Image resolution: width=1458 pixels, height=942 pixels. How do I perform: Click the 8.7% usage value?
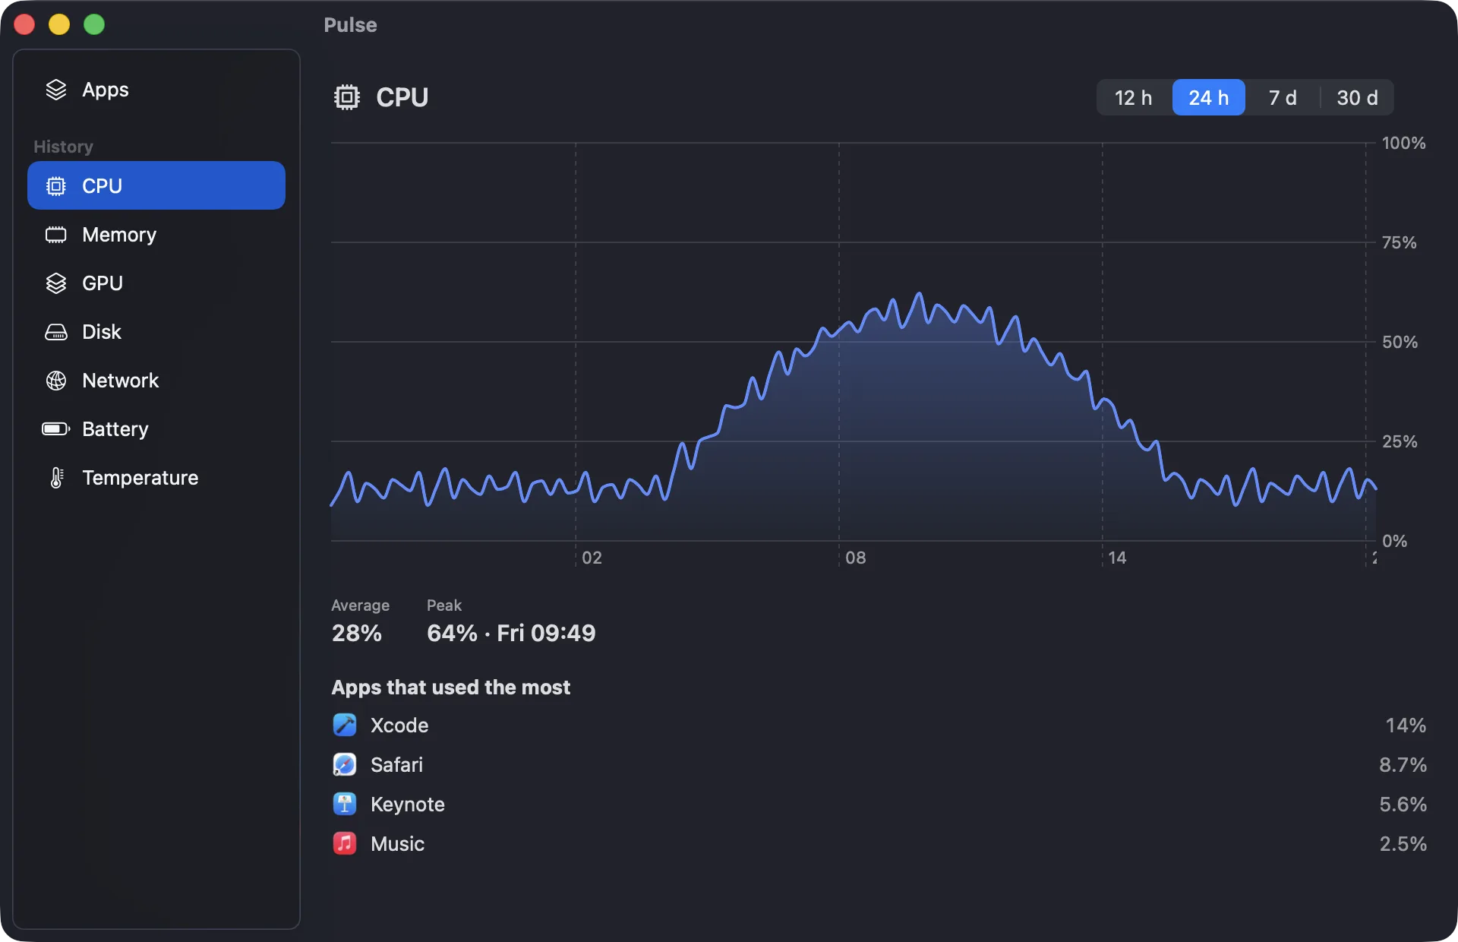[x=1403, y=765]
